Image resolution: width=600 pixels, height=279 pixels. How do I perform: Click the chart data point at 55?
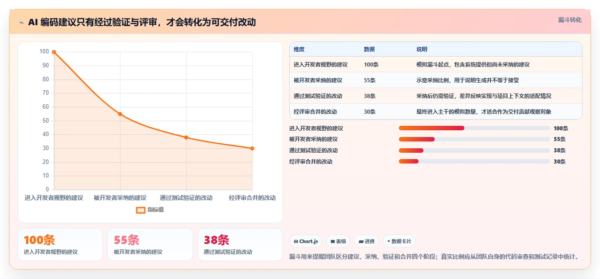coord(120,114)
